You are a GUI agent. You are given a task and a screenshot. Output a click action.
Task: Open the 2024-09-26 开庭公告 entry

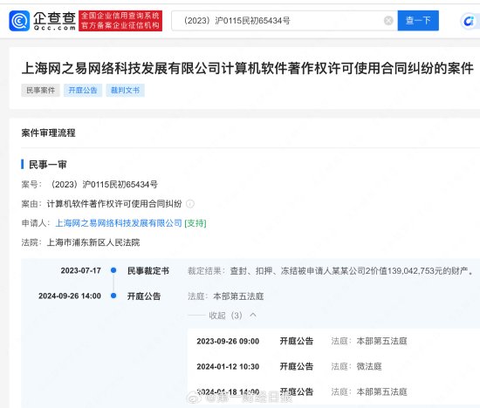(x=144, y=296)
